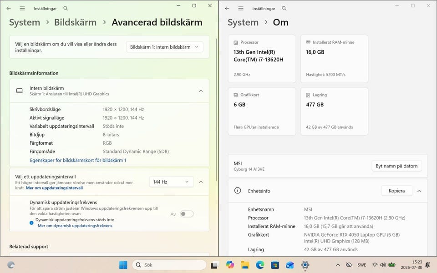Click the Bildskärm breadcrumb
437x273 pixels.
[x=75, y=22]
